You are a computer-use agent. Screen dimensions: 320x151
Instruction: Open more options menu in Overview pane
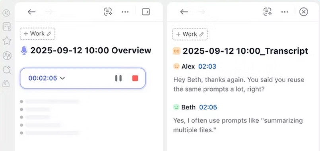click(125, 12)
